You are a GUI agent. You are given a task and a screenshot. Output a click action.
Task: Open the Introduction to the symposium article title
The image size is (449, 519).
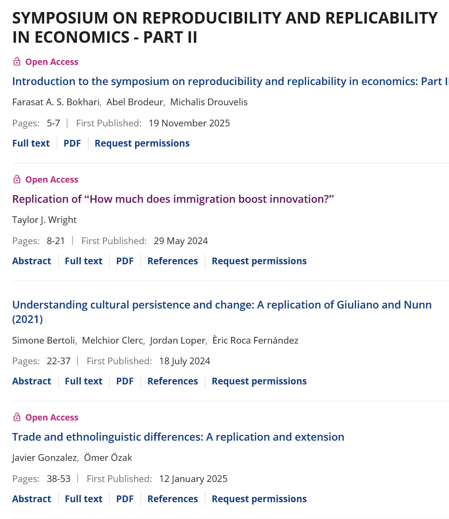pyautogui.click(x=230, y=81)
